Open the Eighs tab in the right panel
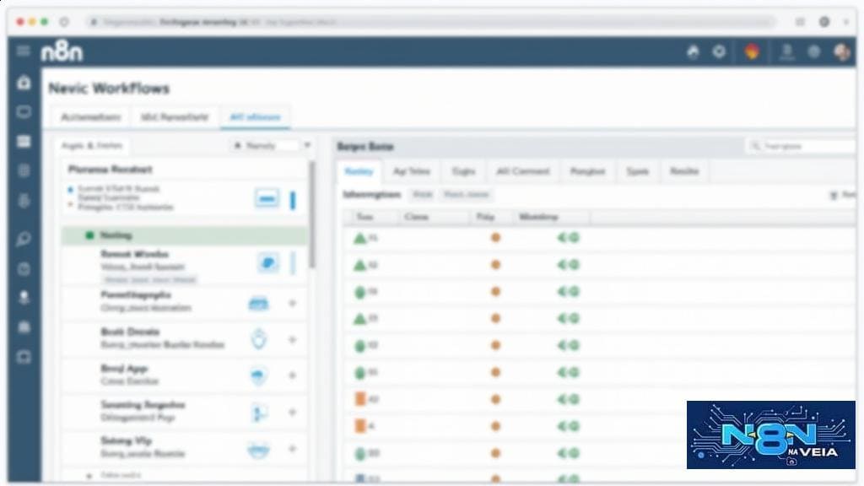Screen dimensions: 864x486 point(463,171)
